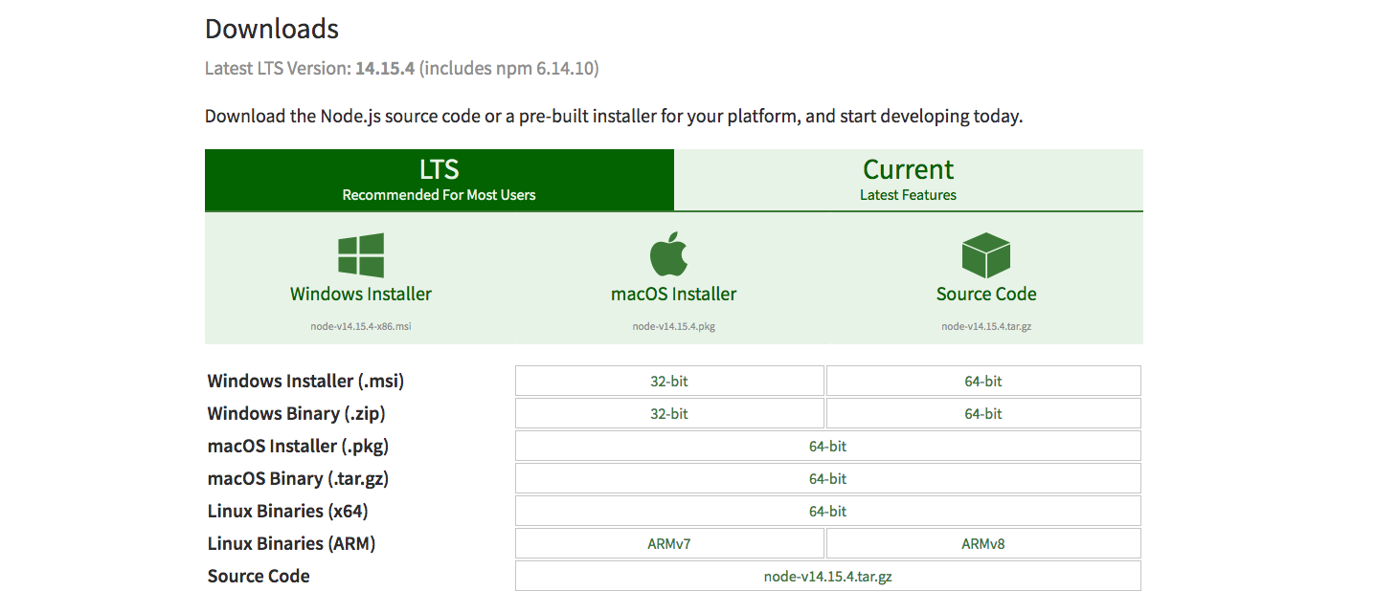Download Windows Binary (.zip) 32-bit
1376x613 pixels.
pyautogui.click(x=669, y=413)
